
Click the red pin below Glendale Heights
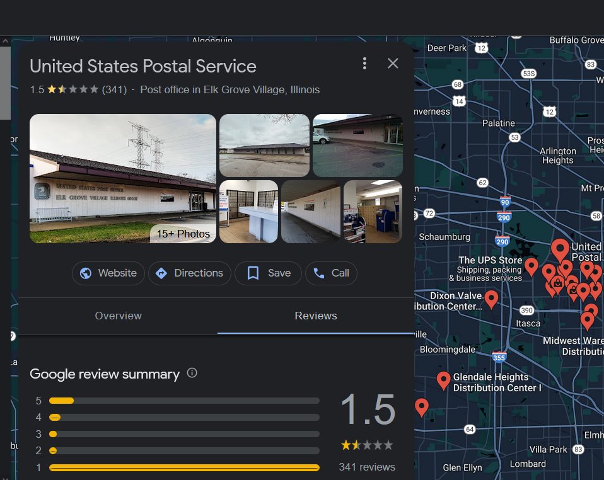click(422, 408)
